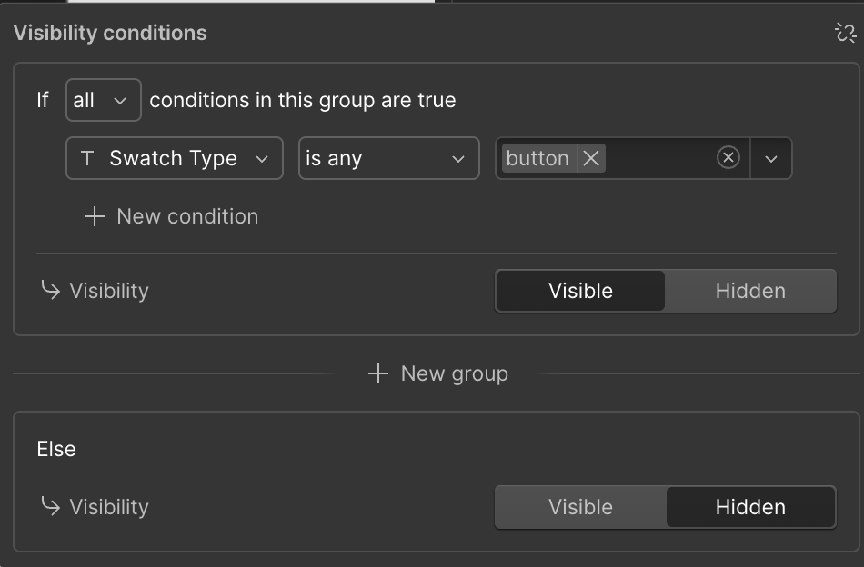Click the arrow icon beside Visibility in the Else section
Image resolution: width=864 pixels, height=567 pixels.
click(x=50, y=507)
